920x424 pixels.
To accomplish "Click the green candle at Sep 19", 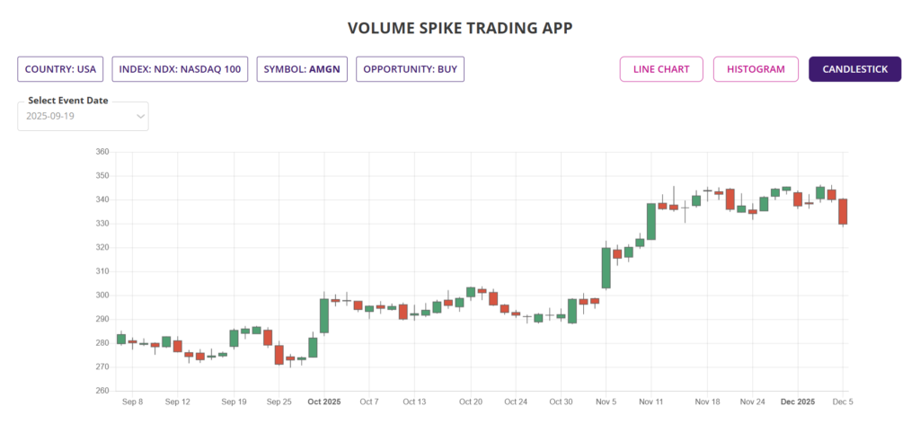I will click(234, 338).
